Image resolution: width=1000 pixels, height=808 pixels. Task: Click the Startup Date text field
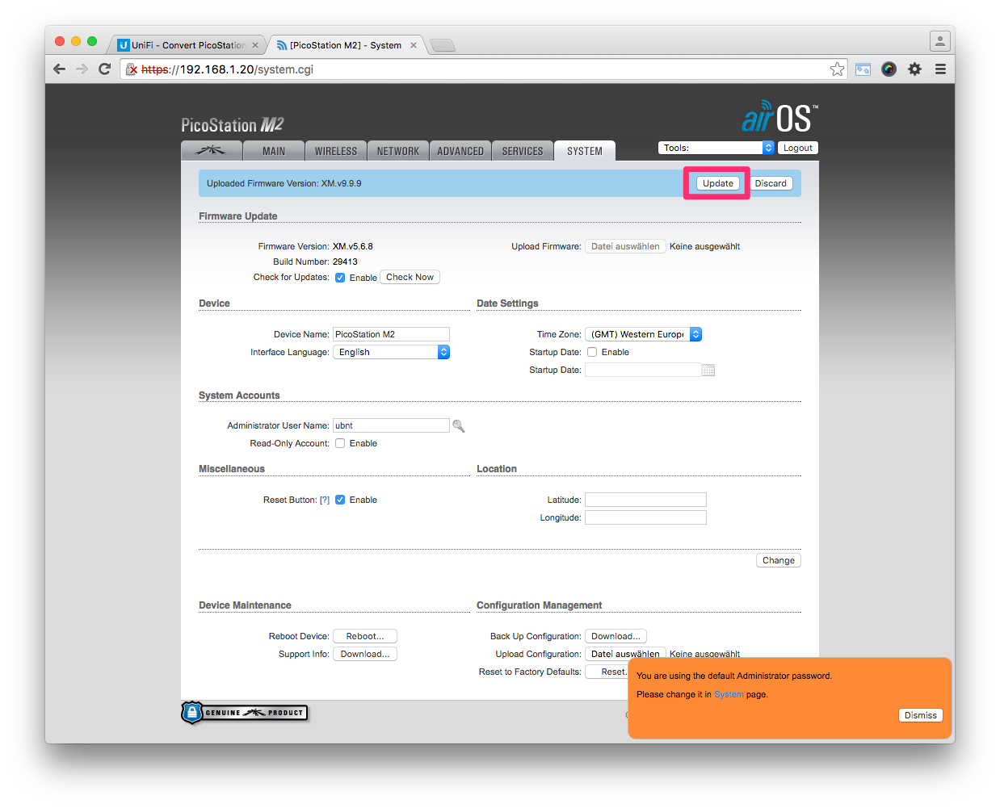643,370
